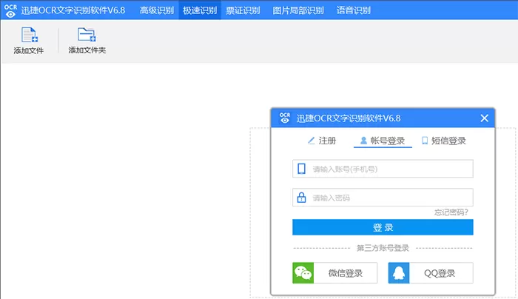Image resolution: width=518 pixels, height=299 pixels.
Task: Click the blue 登录 button
Action: click(383, 227)
